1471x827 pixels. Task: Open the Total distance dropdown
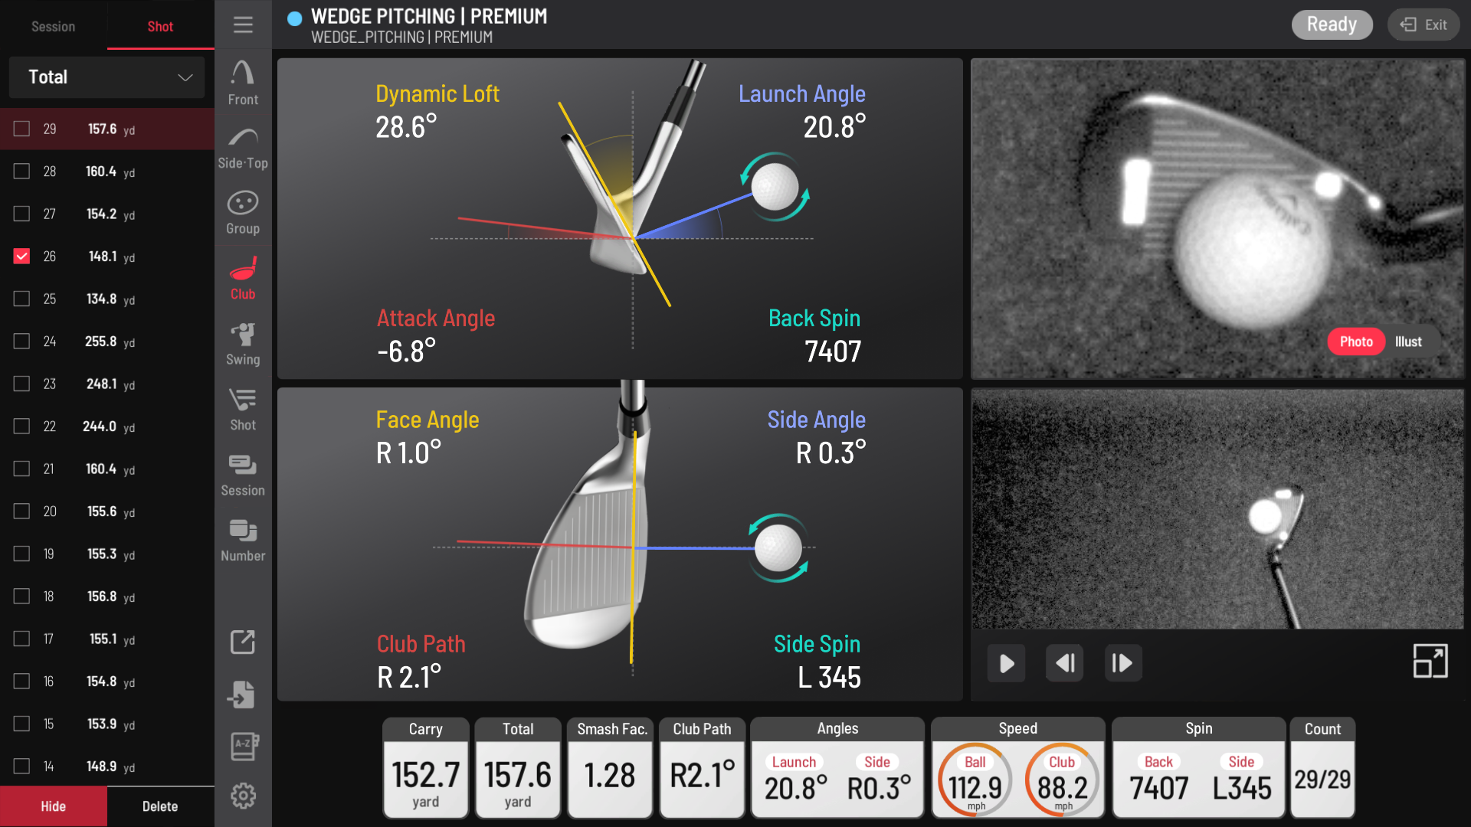coord(106,77)
